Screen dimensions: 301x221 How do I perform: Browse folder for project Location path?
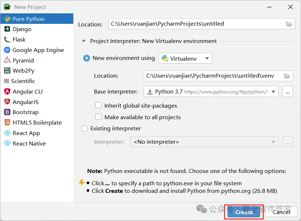click(x=289, y=24)
